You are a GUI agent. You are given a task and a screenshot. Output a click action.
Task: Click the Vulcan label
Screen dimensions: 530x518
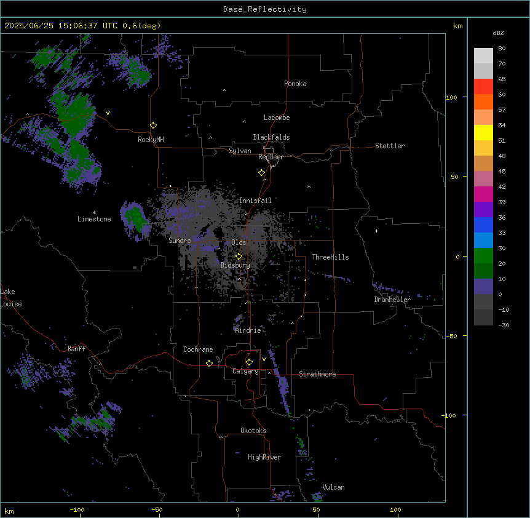334,487
